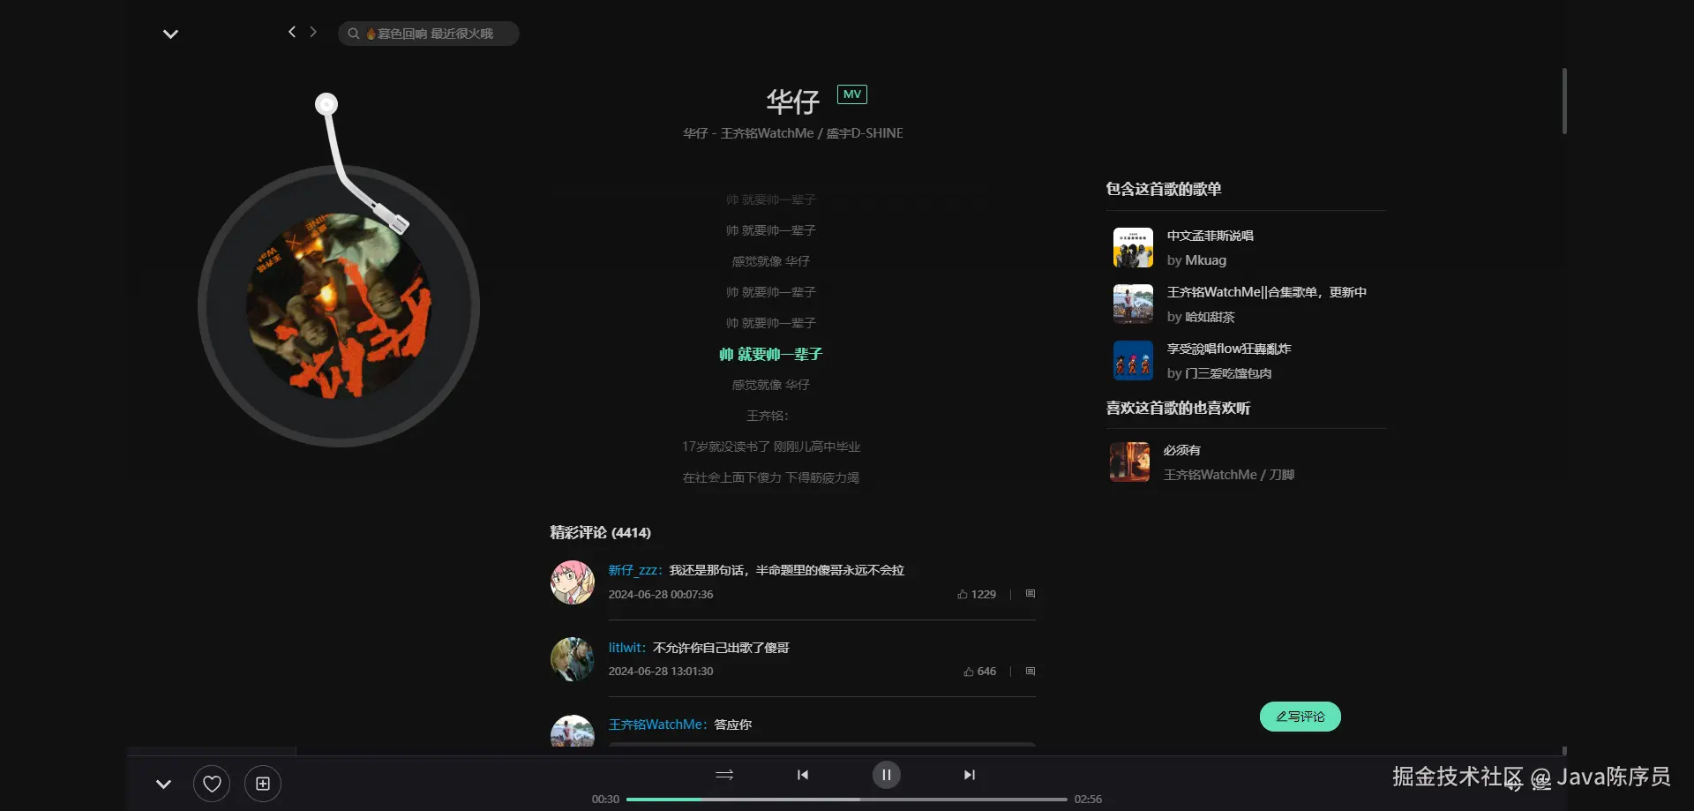Click the green 写评论 button
The width and height of the screenshot is (1694, 811).
pos(1300,717)
